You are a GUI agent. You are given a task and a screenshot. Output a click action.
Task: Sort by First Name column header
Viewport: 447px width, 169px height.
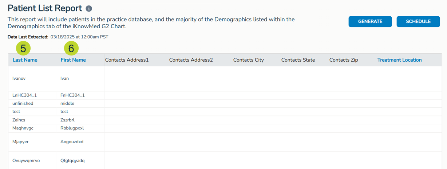pyautogui.click(x=73, y=60)
